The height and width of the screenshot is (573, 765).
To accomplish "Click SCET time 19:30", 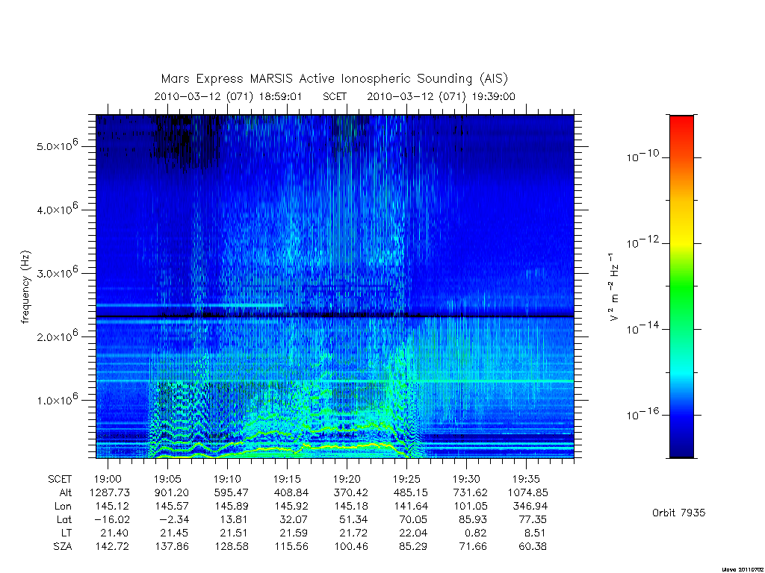I will (x=466, y=480).
